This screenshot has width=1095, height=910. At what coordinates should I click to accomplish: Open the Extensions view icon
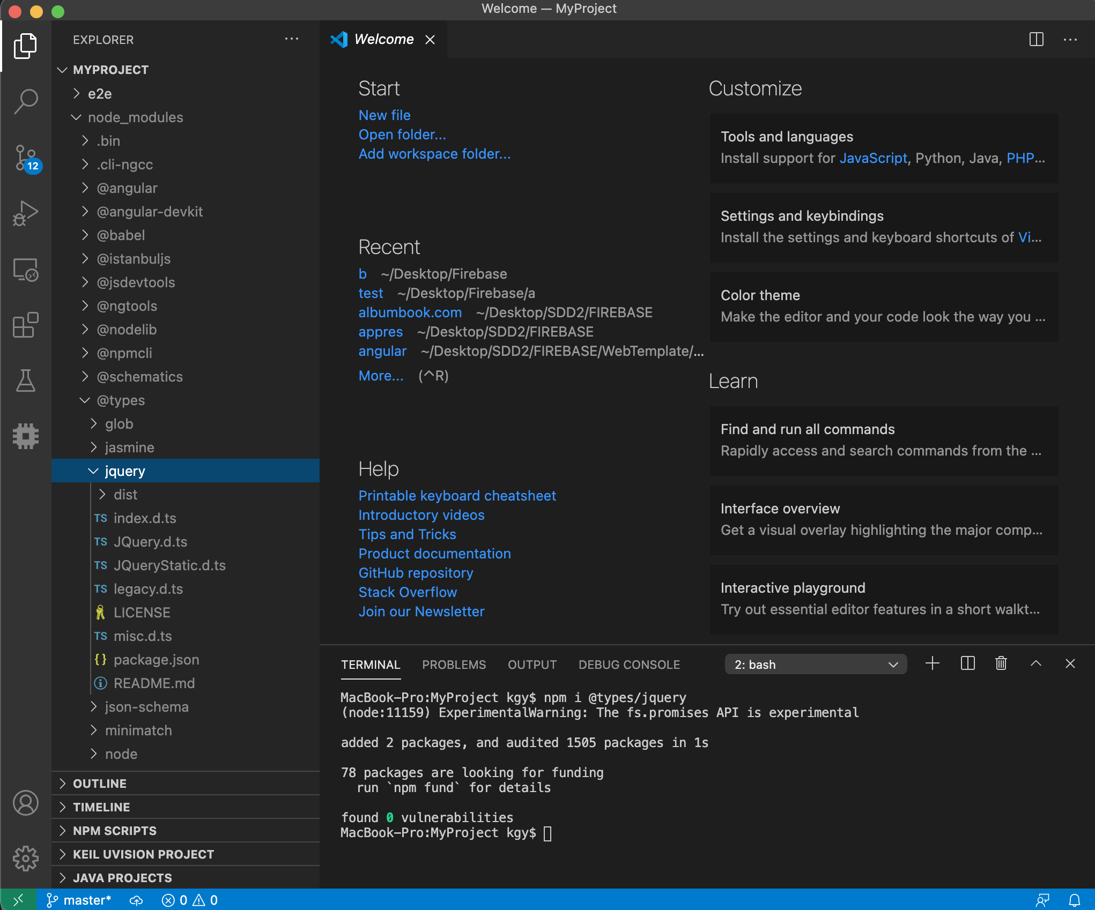coord(26,325)
